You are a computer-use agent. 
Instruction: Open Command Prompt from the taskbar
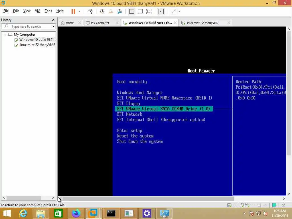coord(111,213)
